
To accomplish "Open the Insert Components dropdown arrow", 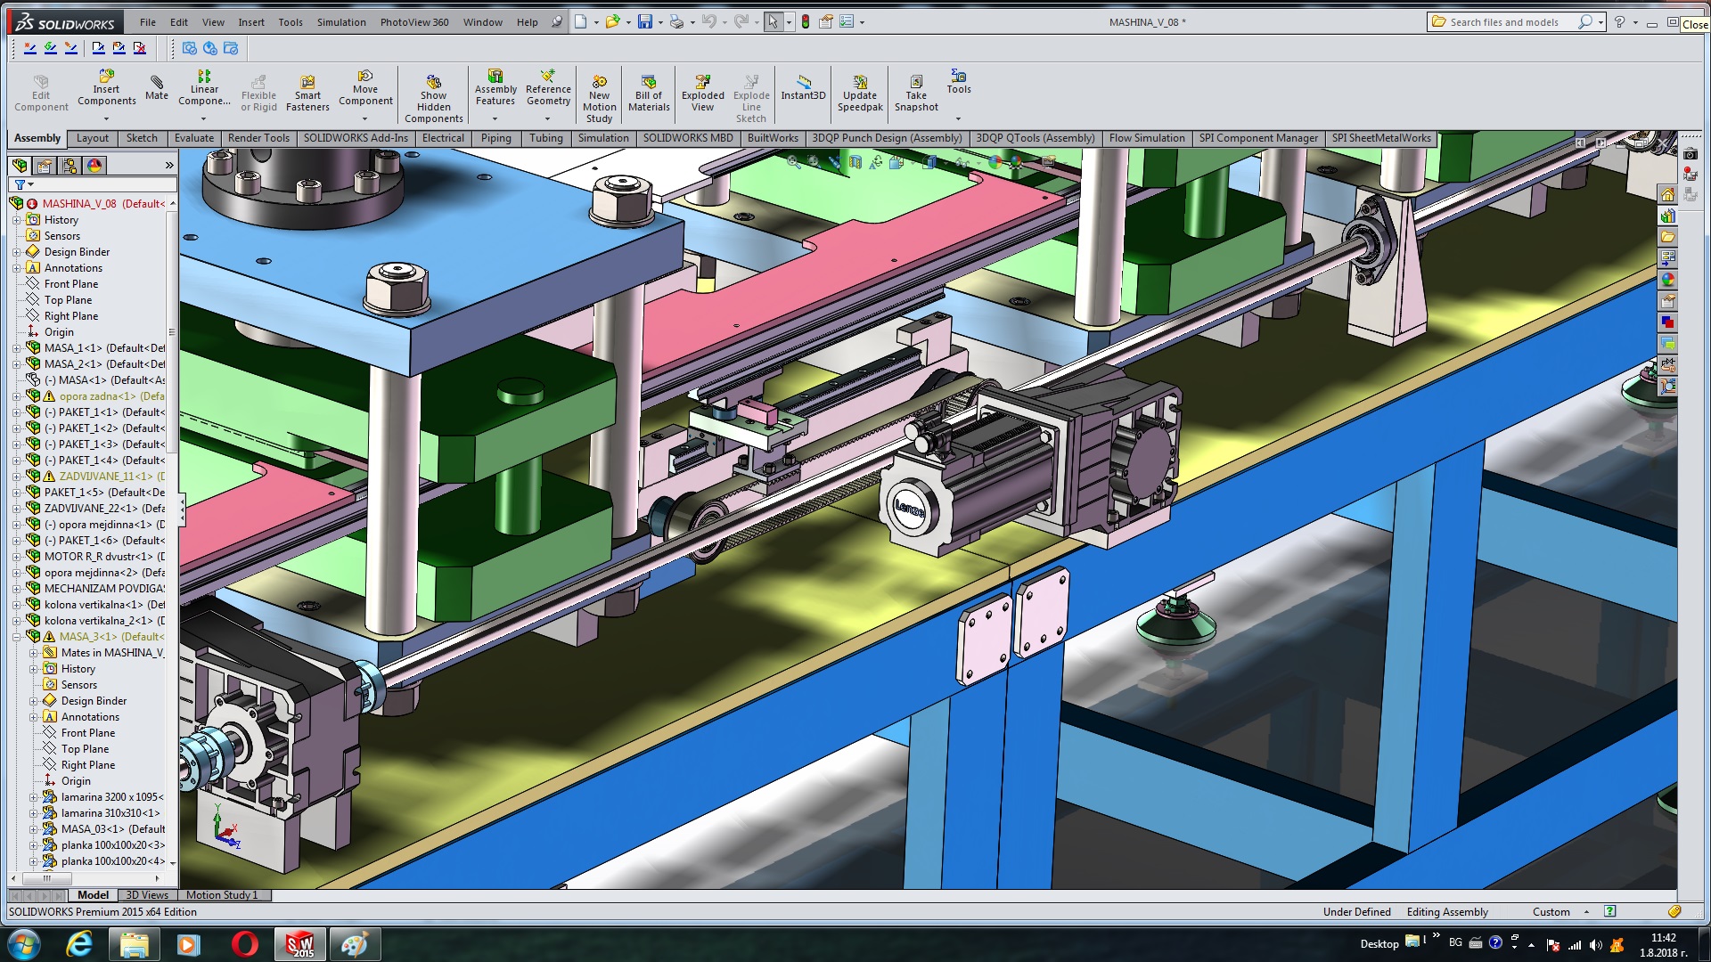I will (106, 118).
